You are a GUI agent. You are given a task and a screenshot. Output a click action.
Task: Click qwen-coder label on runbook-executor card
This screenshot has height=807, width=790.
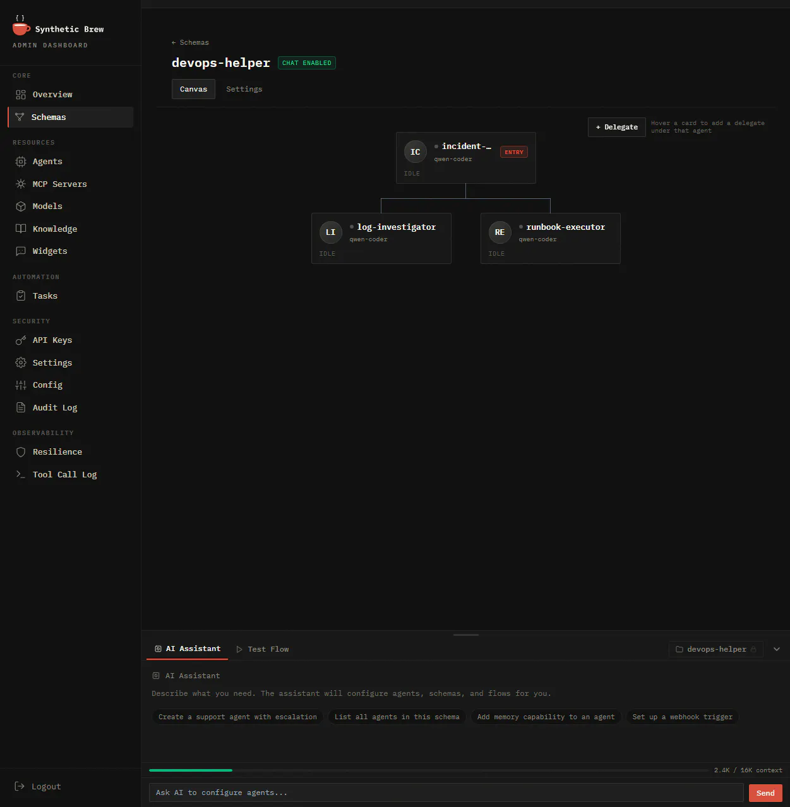click(537, 239)
